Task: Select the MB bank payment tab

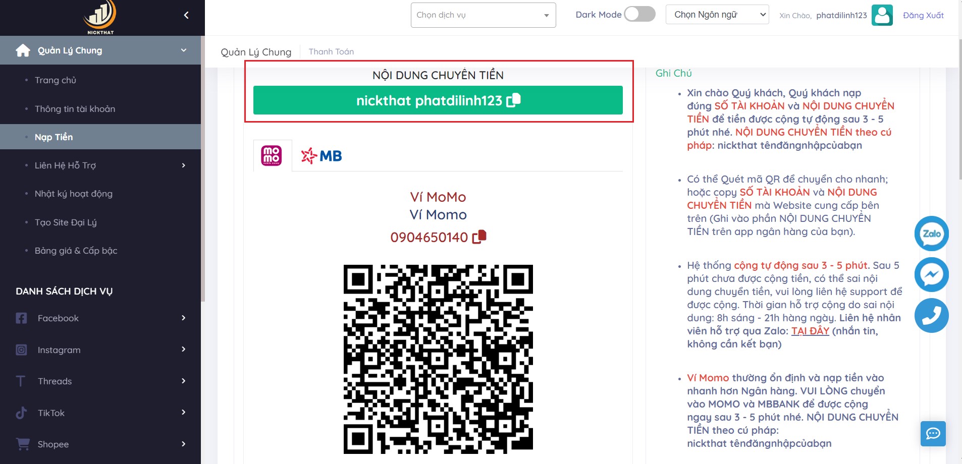Action: coord(322,156)
